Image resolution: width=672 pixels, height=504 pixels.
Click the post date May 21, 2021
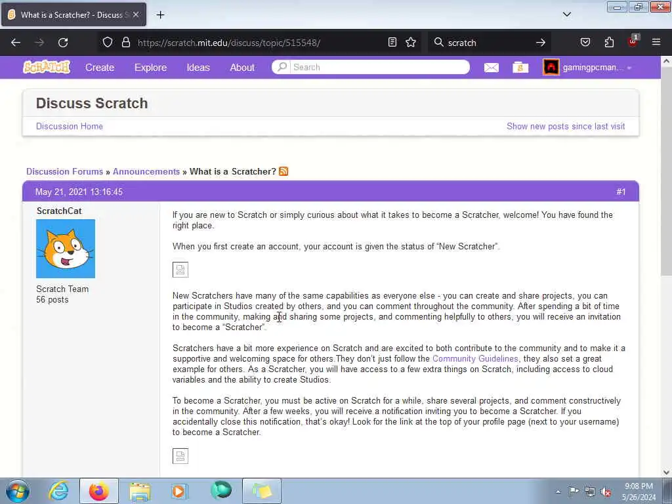point(79,192)
